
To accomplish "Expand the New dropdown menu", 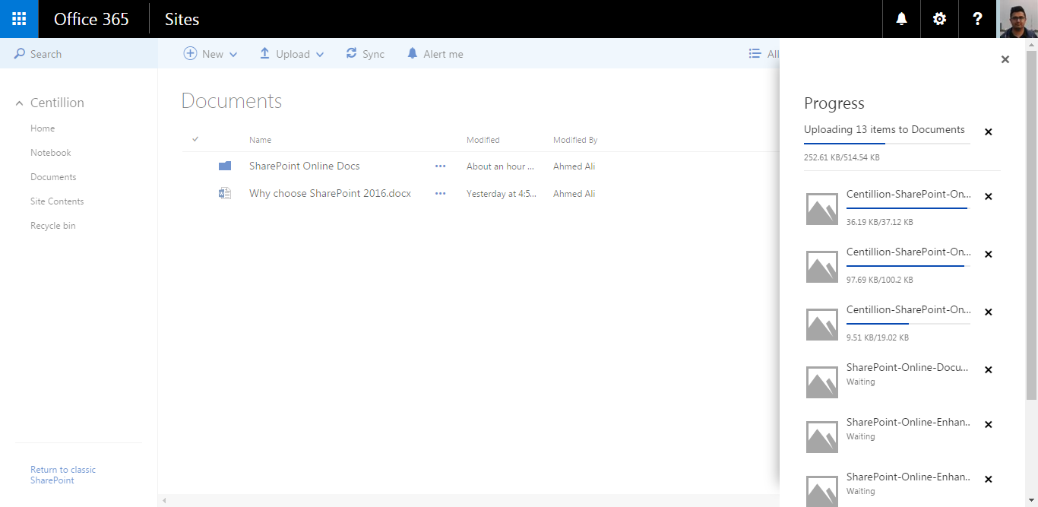I will [x=211, y=54].
